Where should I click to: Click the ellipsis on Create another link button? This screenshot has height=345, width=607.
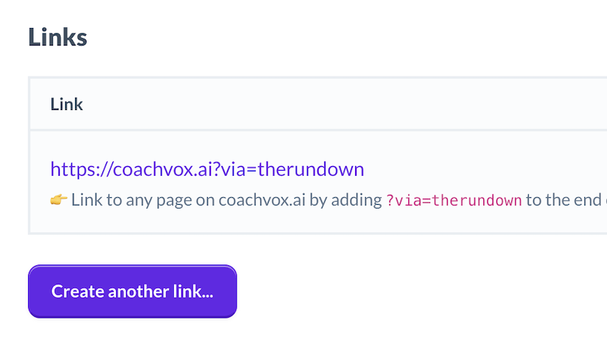(208, 296)
